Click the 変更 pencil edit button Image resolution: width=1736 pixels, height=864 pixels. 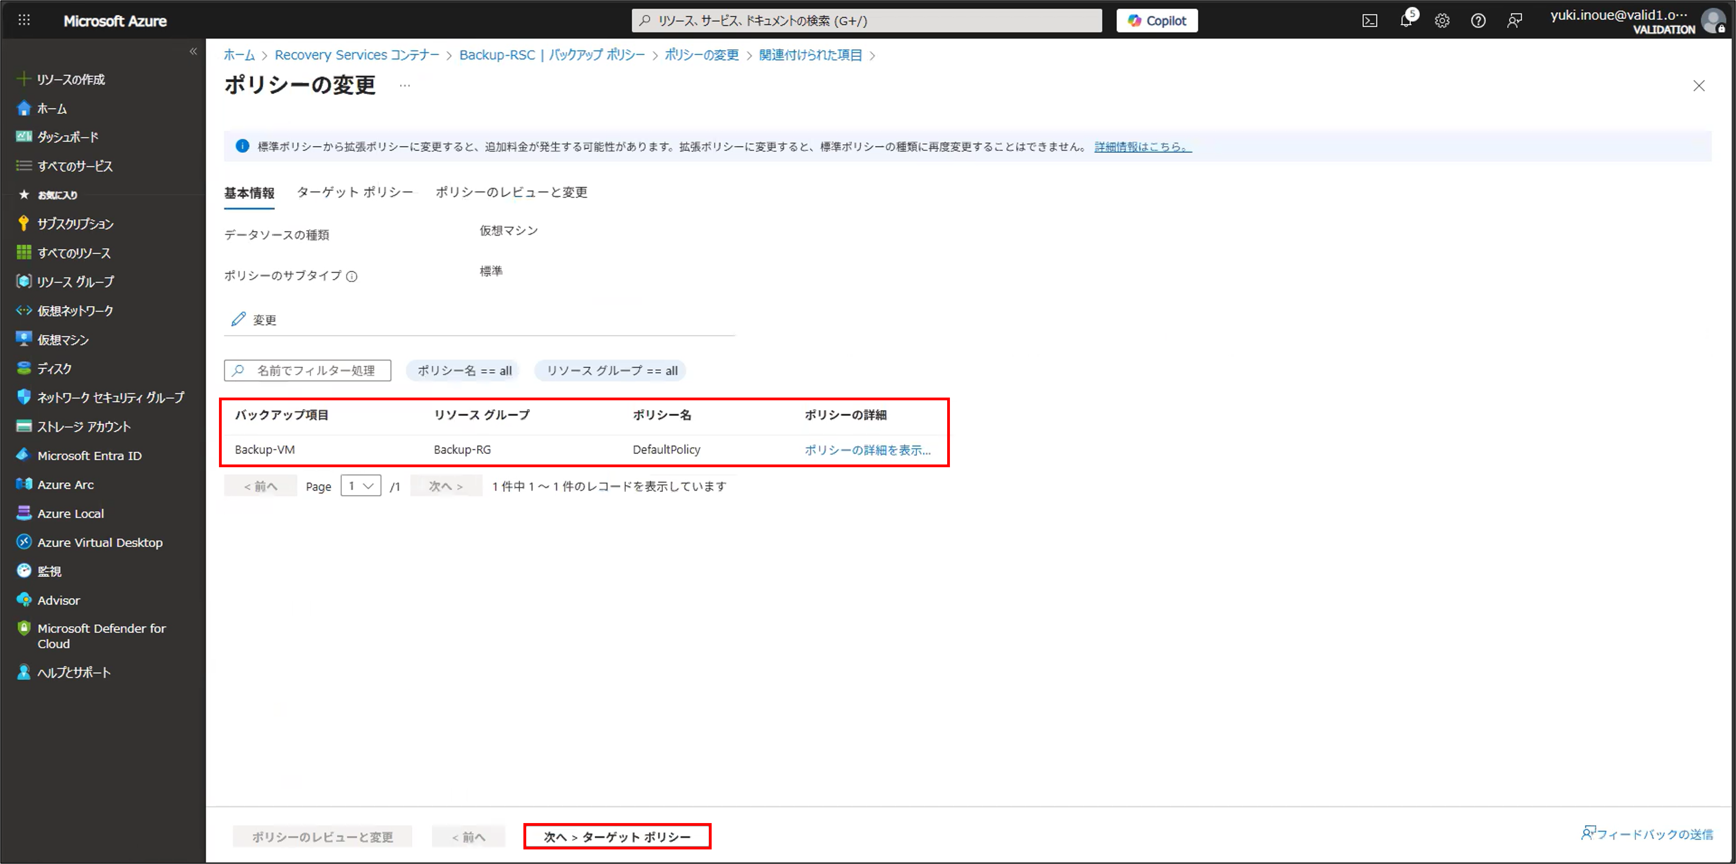click(254, 319)
